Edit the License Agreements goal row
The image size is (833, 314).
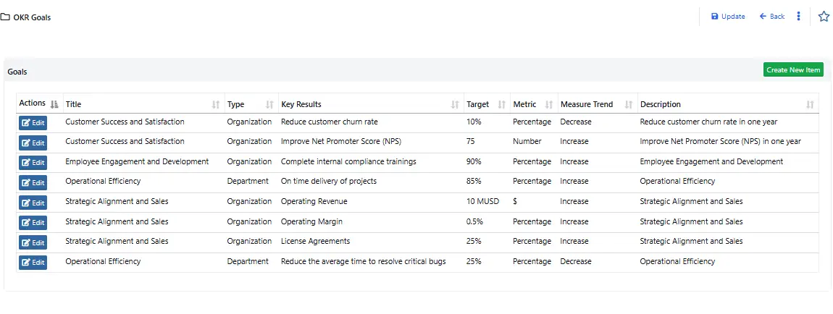[33, 242]
